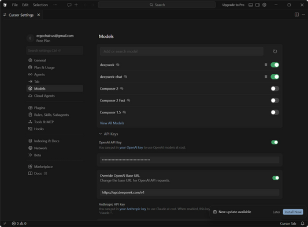Delete the deepseek model with trash icon

(x=266, y=65)
